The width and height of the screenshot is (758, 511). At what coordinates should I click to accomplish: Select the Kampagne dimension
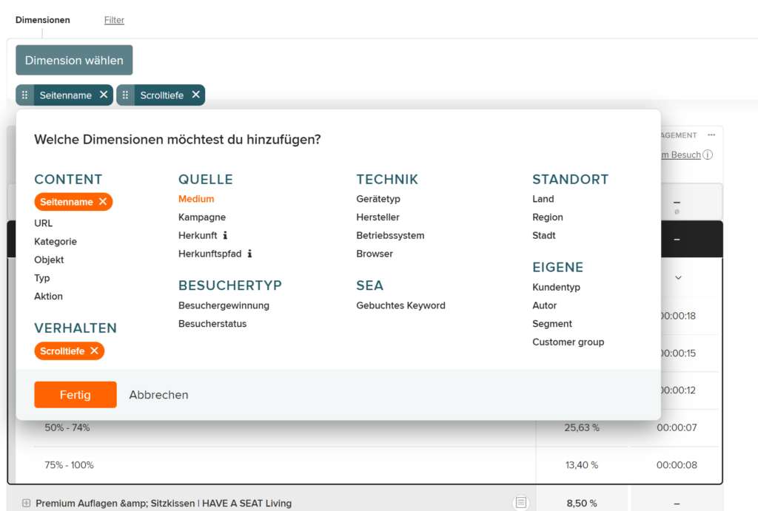pyautogui.click(x=202, y=217)
